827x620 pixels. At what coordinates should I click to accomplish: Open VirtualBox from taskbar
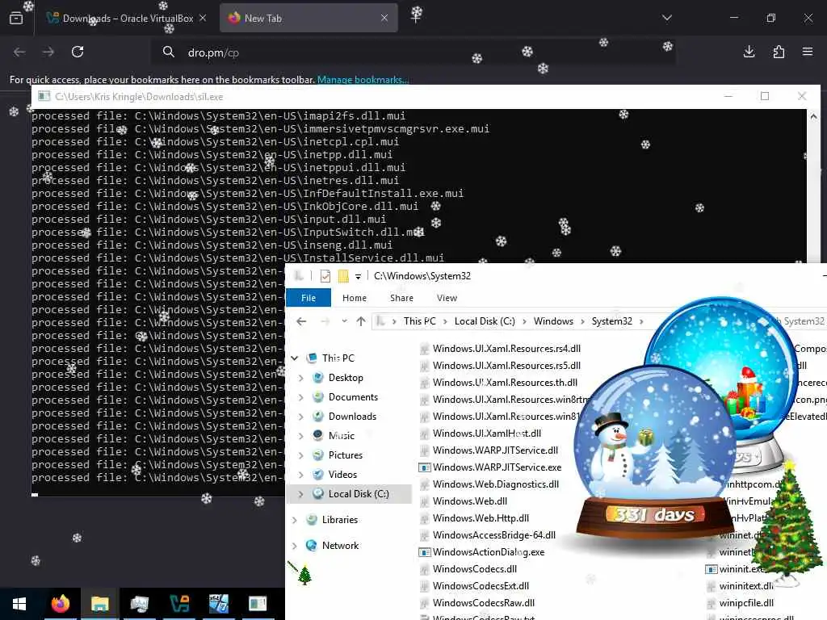tap(179, 604)
